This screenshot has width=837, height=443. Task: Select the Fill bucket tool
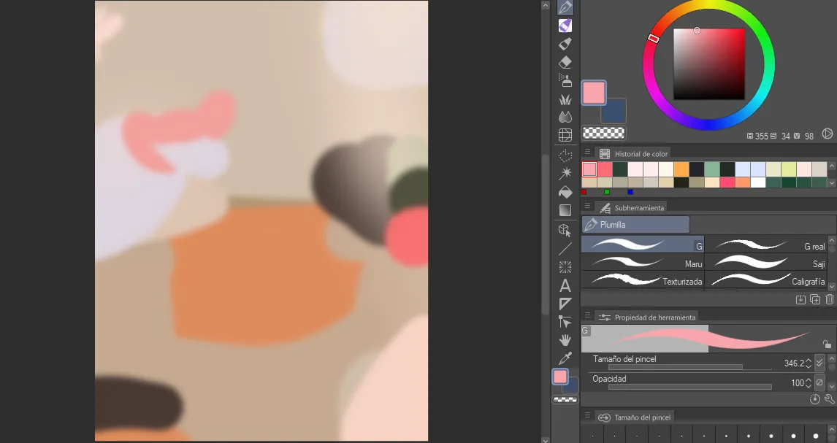(565, 192)
